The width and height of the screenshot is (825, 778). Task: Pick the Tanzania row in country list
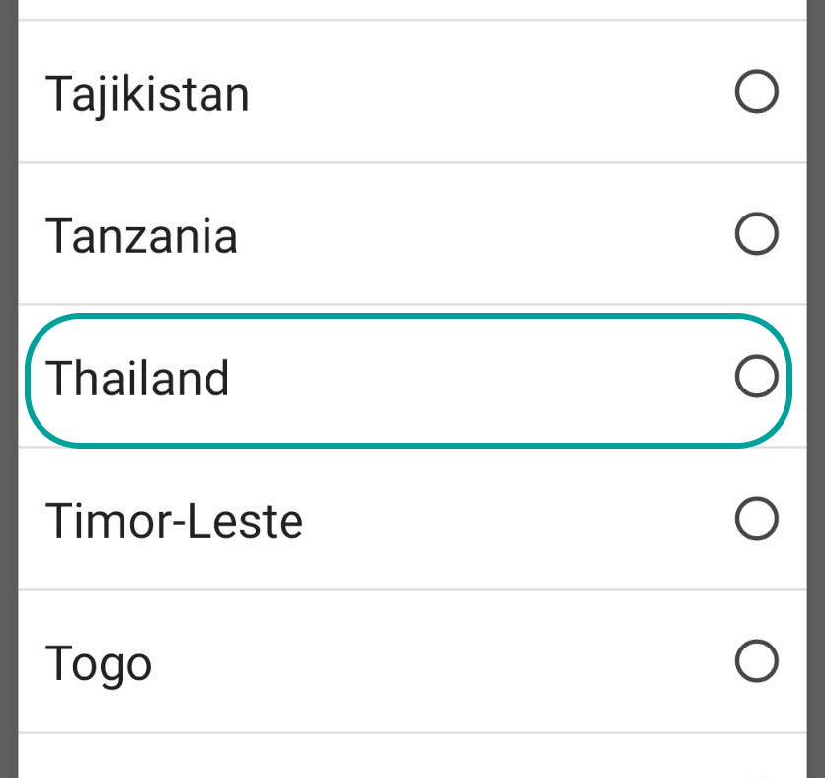coord(413,233)
